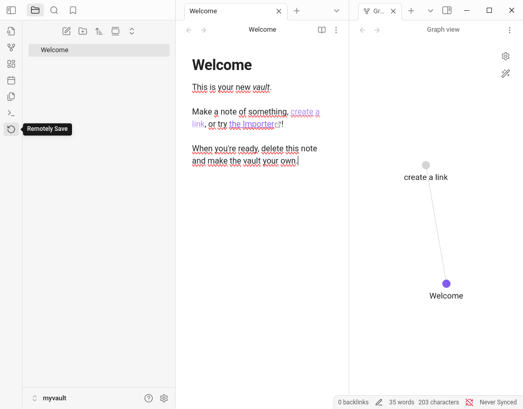Screen dimensions: 523x409
Task: Open the change sort order menu
Action: click(x=99, y=31)
